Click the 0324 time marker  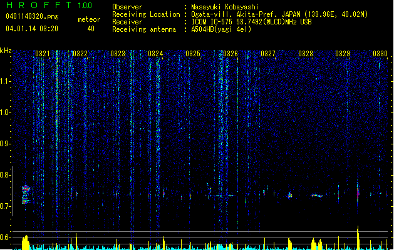(x=155, y=53)
